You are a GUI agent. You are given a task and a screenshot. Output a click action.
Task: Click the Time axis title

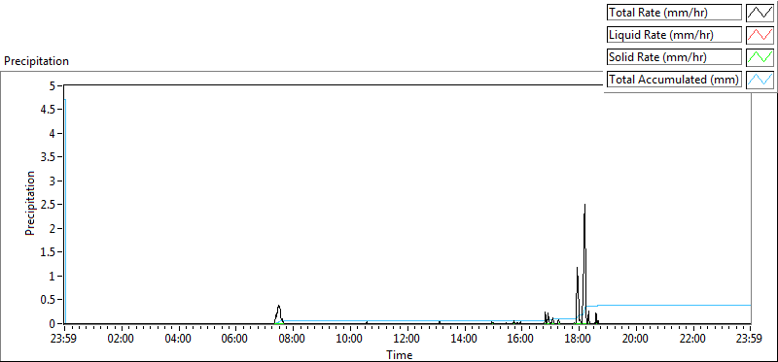tap(400, 355)
